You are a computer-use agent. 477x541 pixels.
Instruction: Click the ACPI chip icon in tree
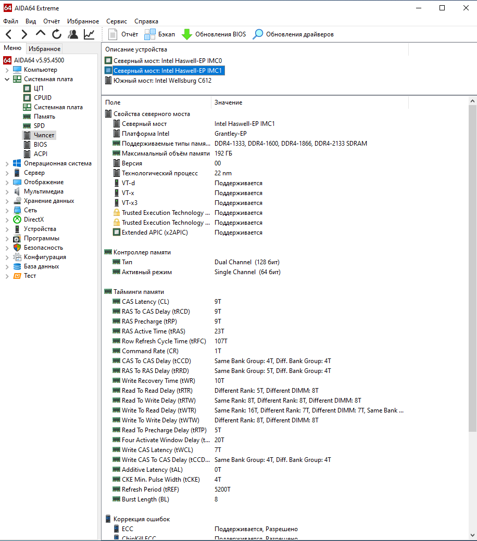tap(27, 153)
